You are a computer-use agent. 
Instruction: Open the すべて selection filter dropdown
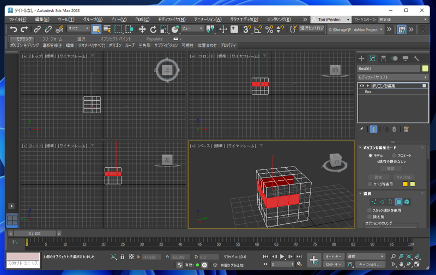tap(78, 29)
